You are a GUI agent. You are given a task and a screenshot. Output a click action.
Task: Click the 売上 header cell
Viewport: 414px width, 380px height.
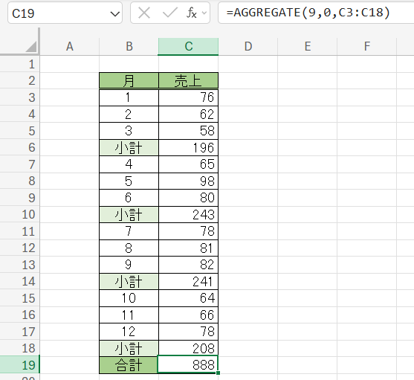pyautogui.click(x=188, y=80)
